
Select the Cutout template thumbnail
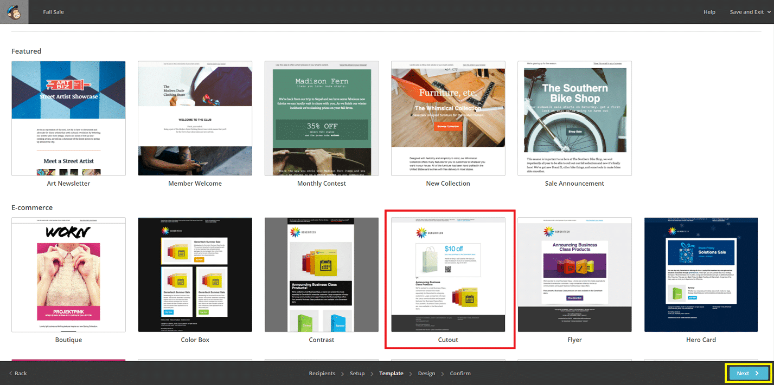(x=448, y=275)
